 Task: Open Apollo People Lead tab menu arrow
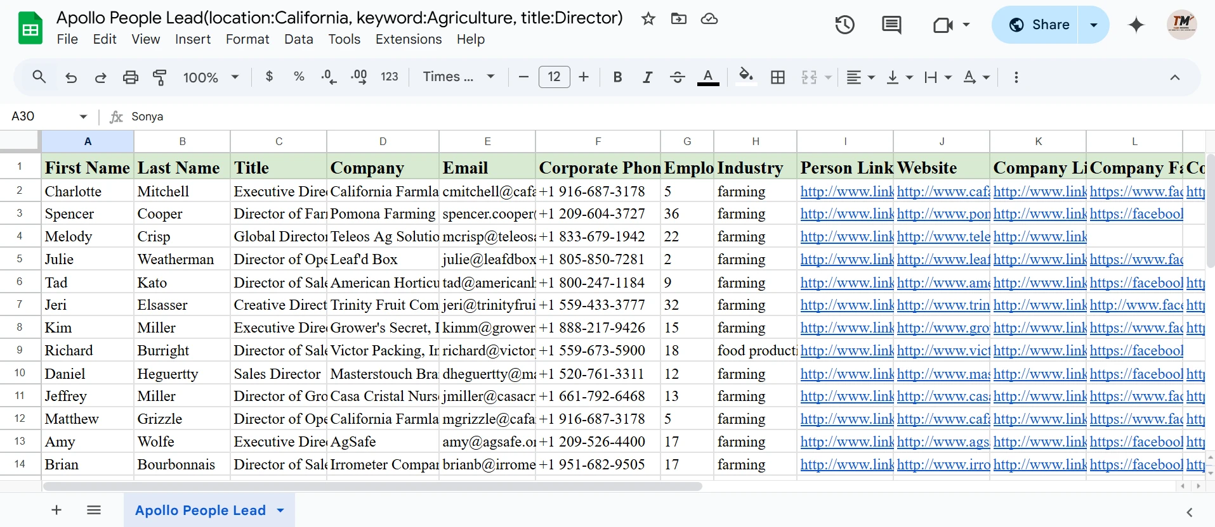[x=280, y=511]
